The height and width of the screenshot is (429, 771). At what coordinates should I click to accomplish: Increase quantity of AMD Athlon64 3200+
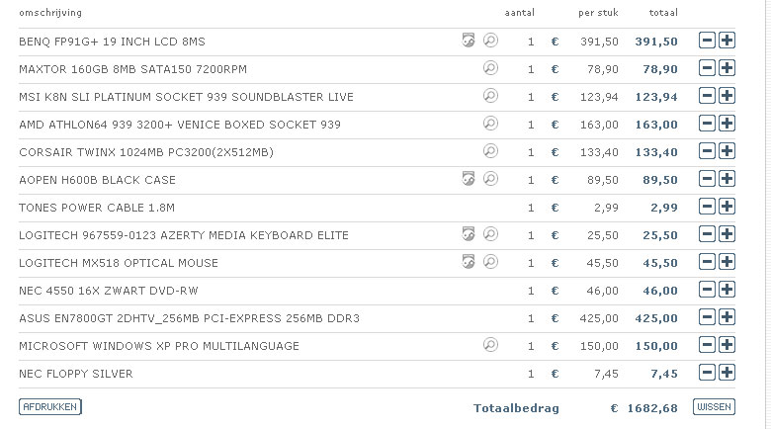(x=728, y=124)
